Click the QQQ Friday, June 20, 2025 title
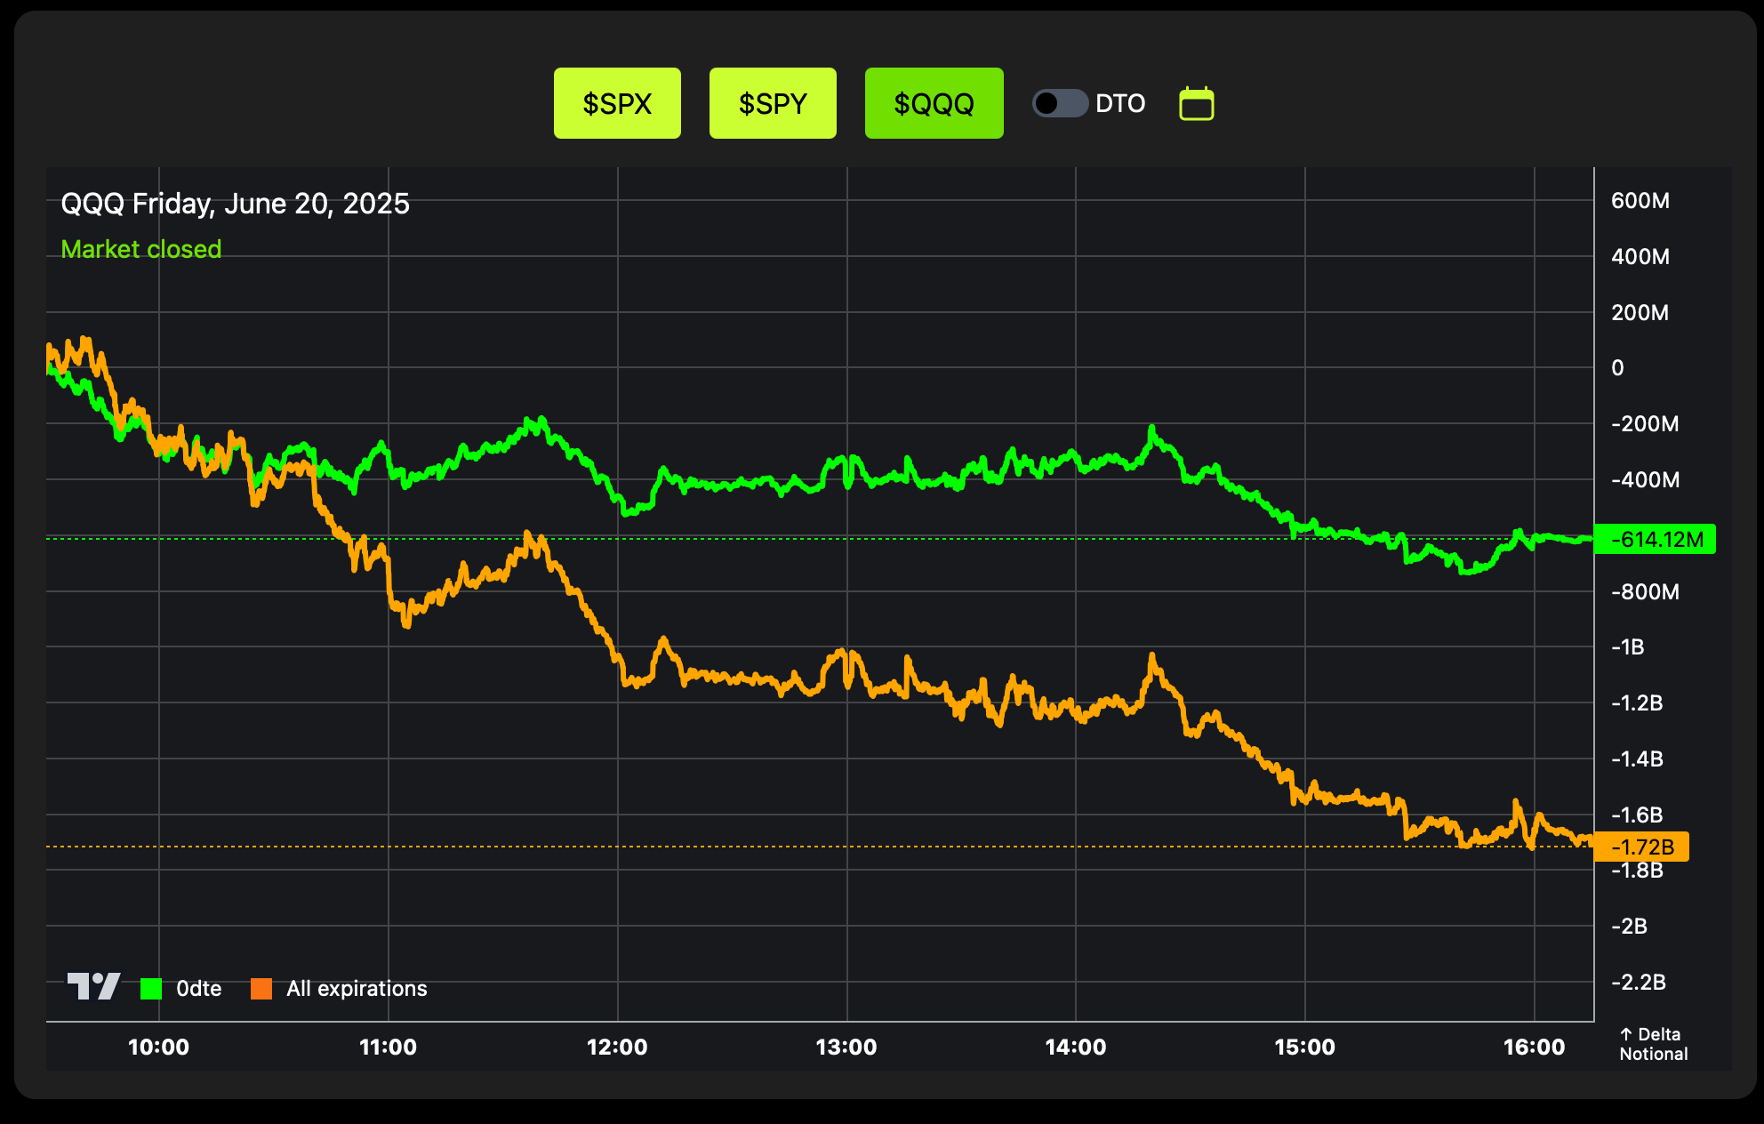The image size is (1764, 1124). coord(235,204)
